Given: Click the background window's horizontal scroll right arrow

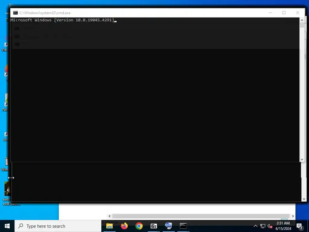Looking at the screenshot, I should pos(293,216).
